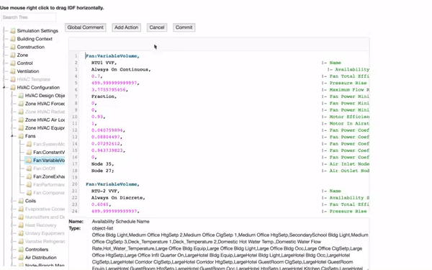Select the greyed Fan:SystemModel item
432x270 pixels.
point(49,144)
